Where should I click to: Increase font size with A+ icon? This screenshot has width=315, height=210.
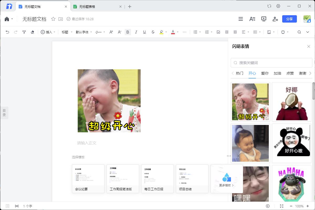[111, 32]
